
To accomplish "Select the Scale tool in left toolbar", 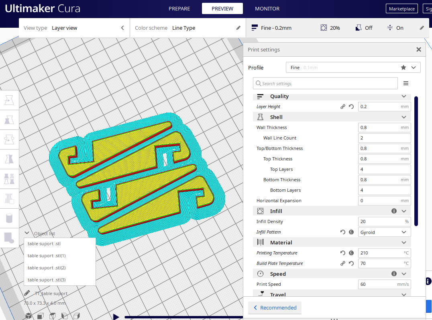I will click(x=9, y=120).
